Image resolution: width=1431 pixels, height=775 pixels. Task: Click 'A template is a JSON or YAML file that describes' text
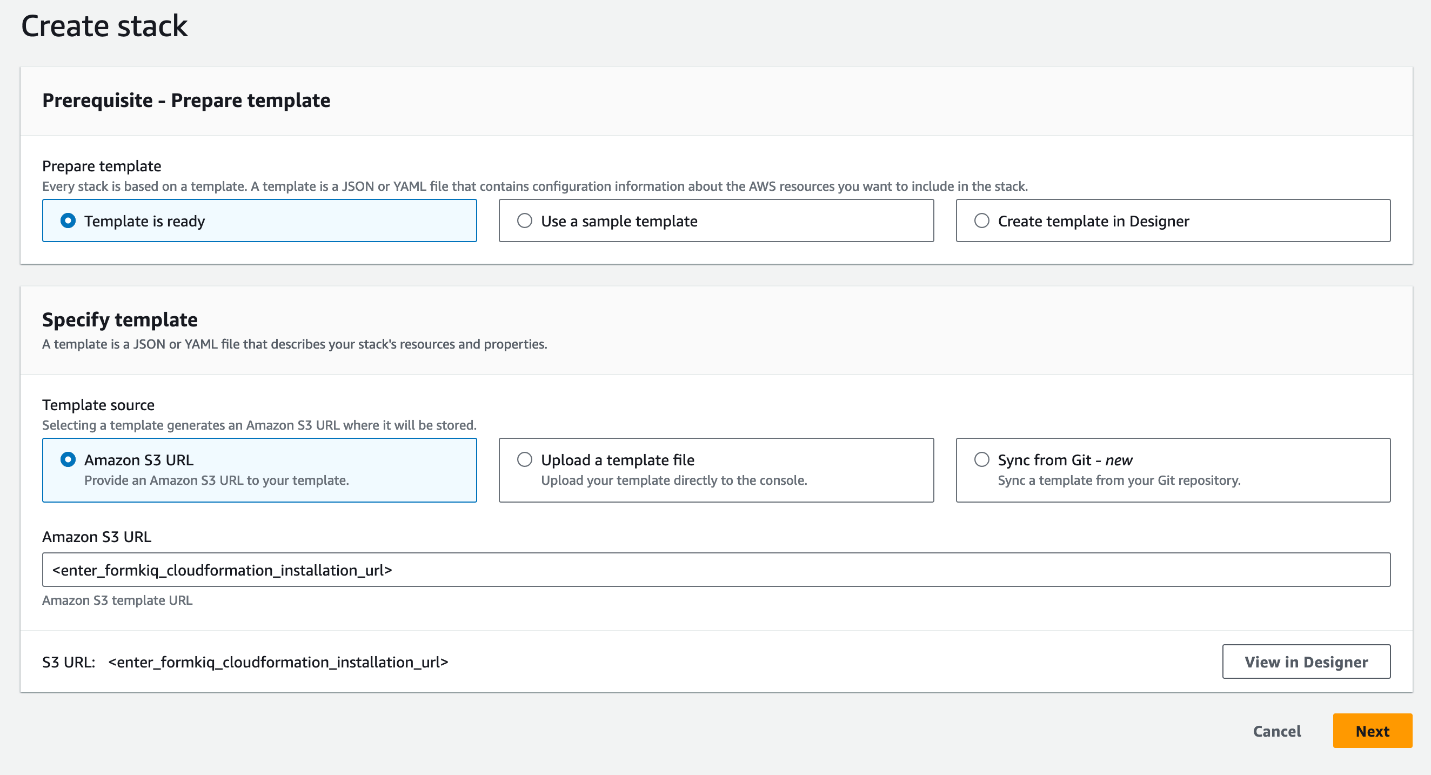[295, 344]
